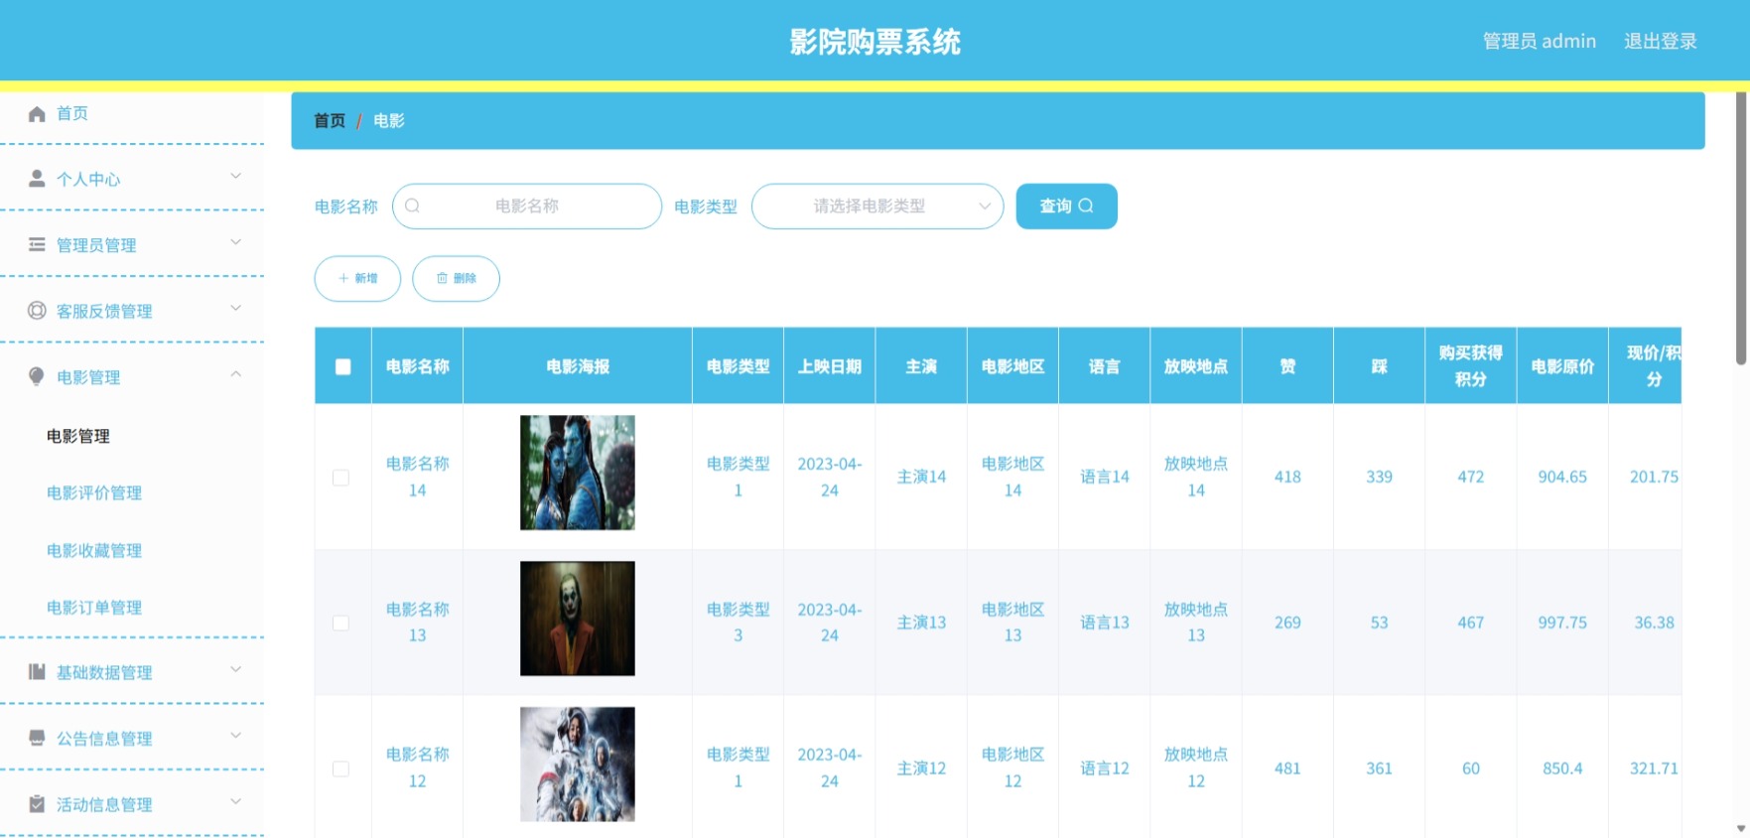Screen dimensions: 1750x838
Task: Click the 购买获得积分 column header
Action: (1471, 366)
